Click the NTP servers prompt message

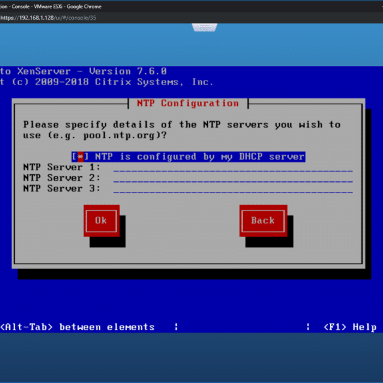(182, 130)
